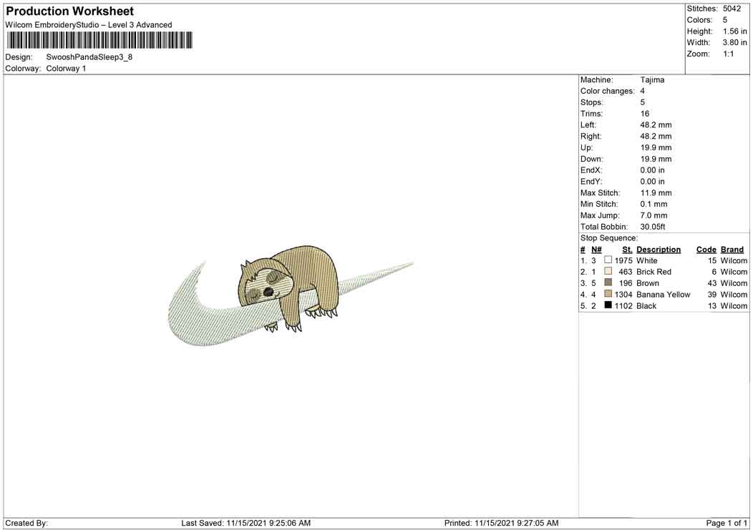Click the "Last Saved: 11/15/2021 9:25:06 AM" text
This screenshot has width=753, height=530.
[x=246, y=523]
